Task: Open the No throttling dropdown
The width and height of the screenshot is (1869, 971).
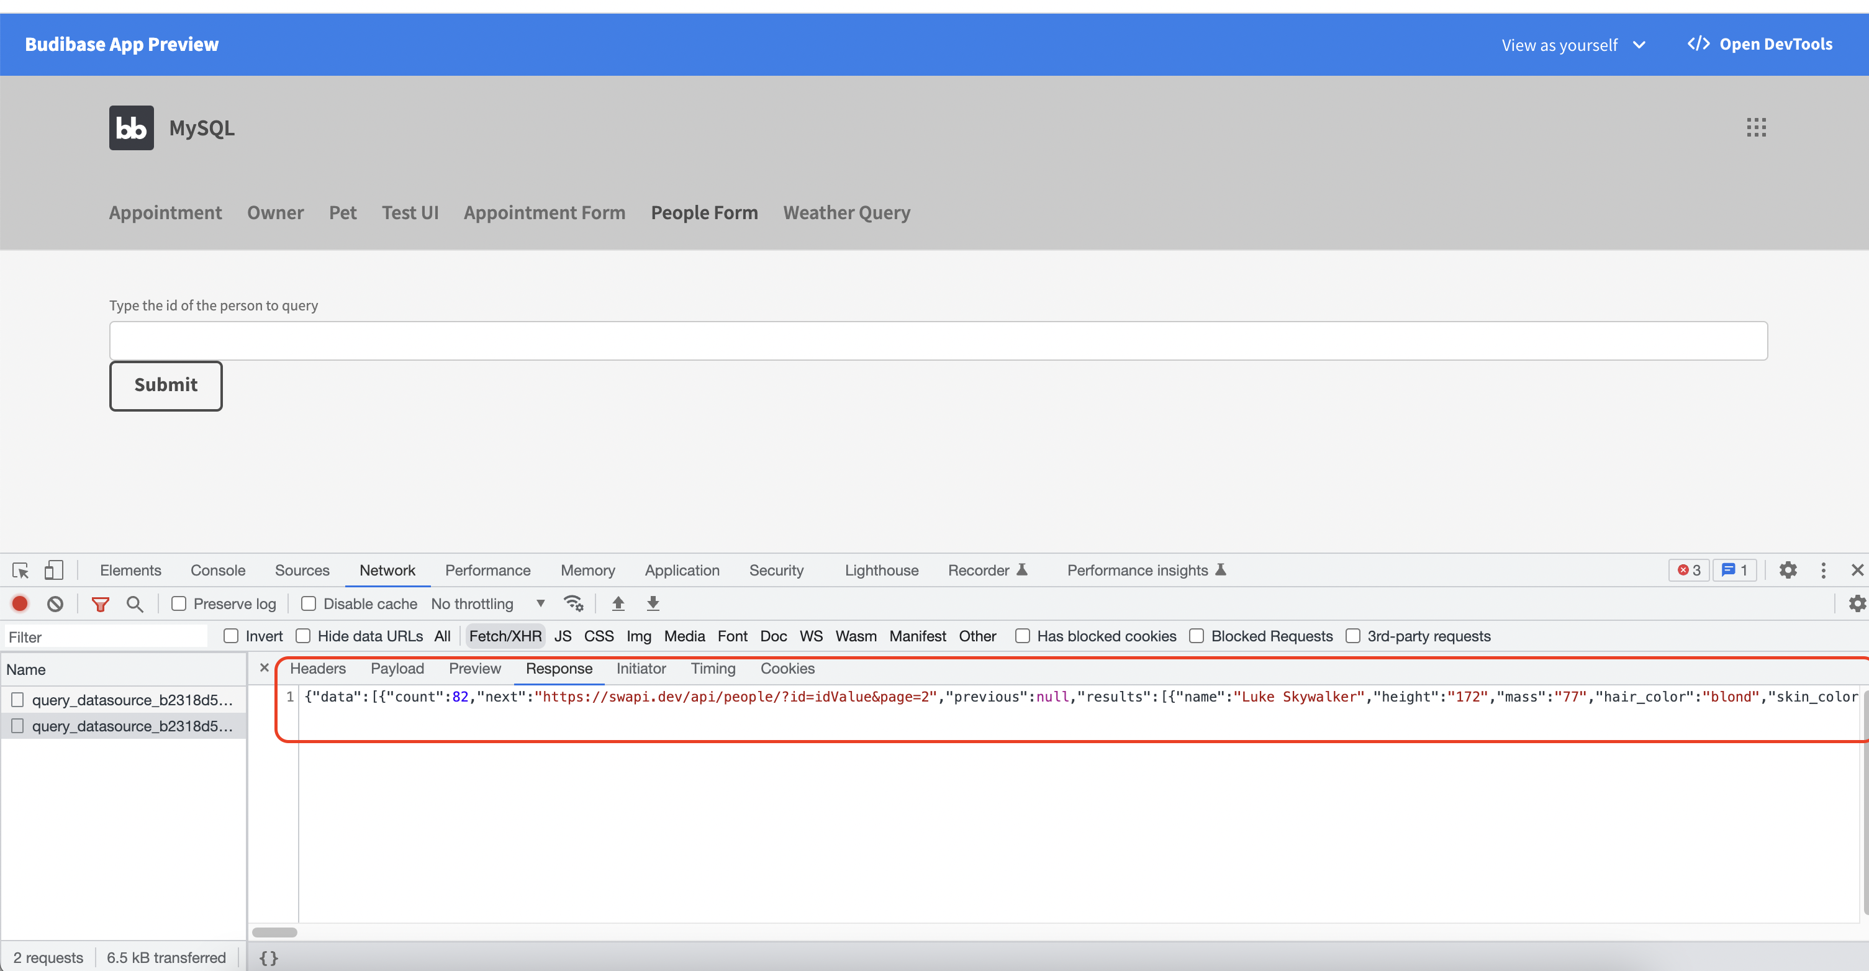Action: click(x=489, y=603)
